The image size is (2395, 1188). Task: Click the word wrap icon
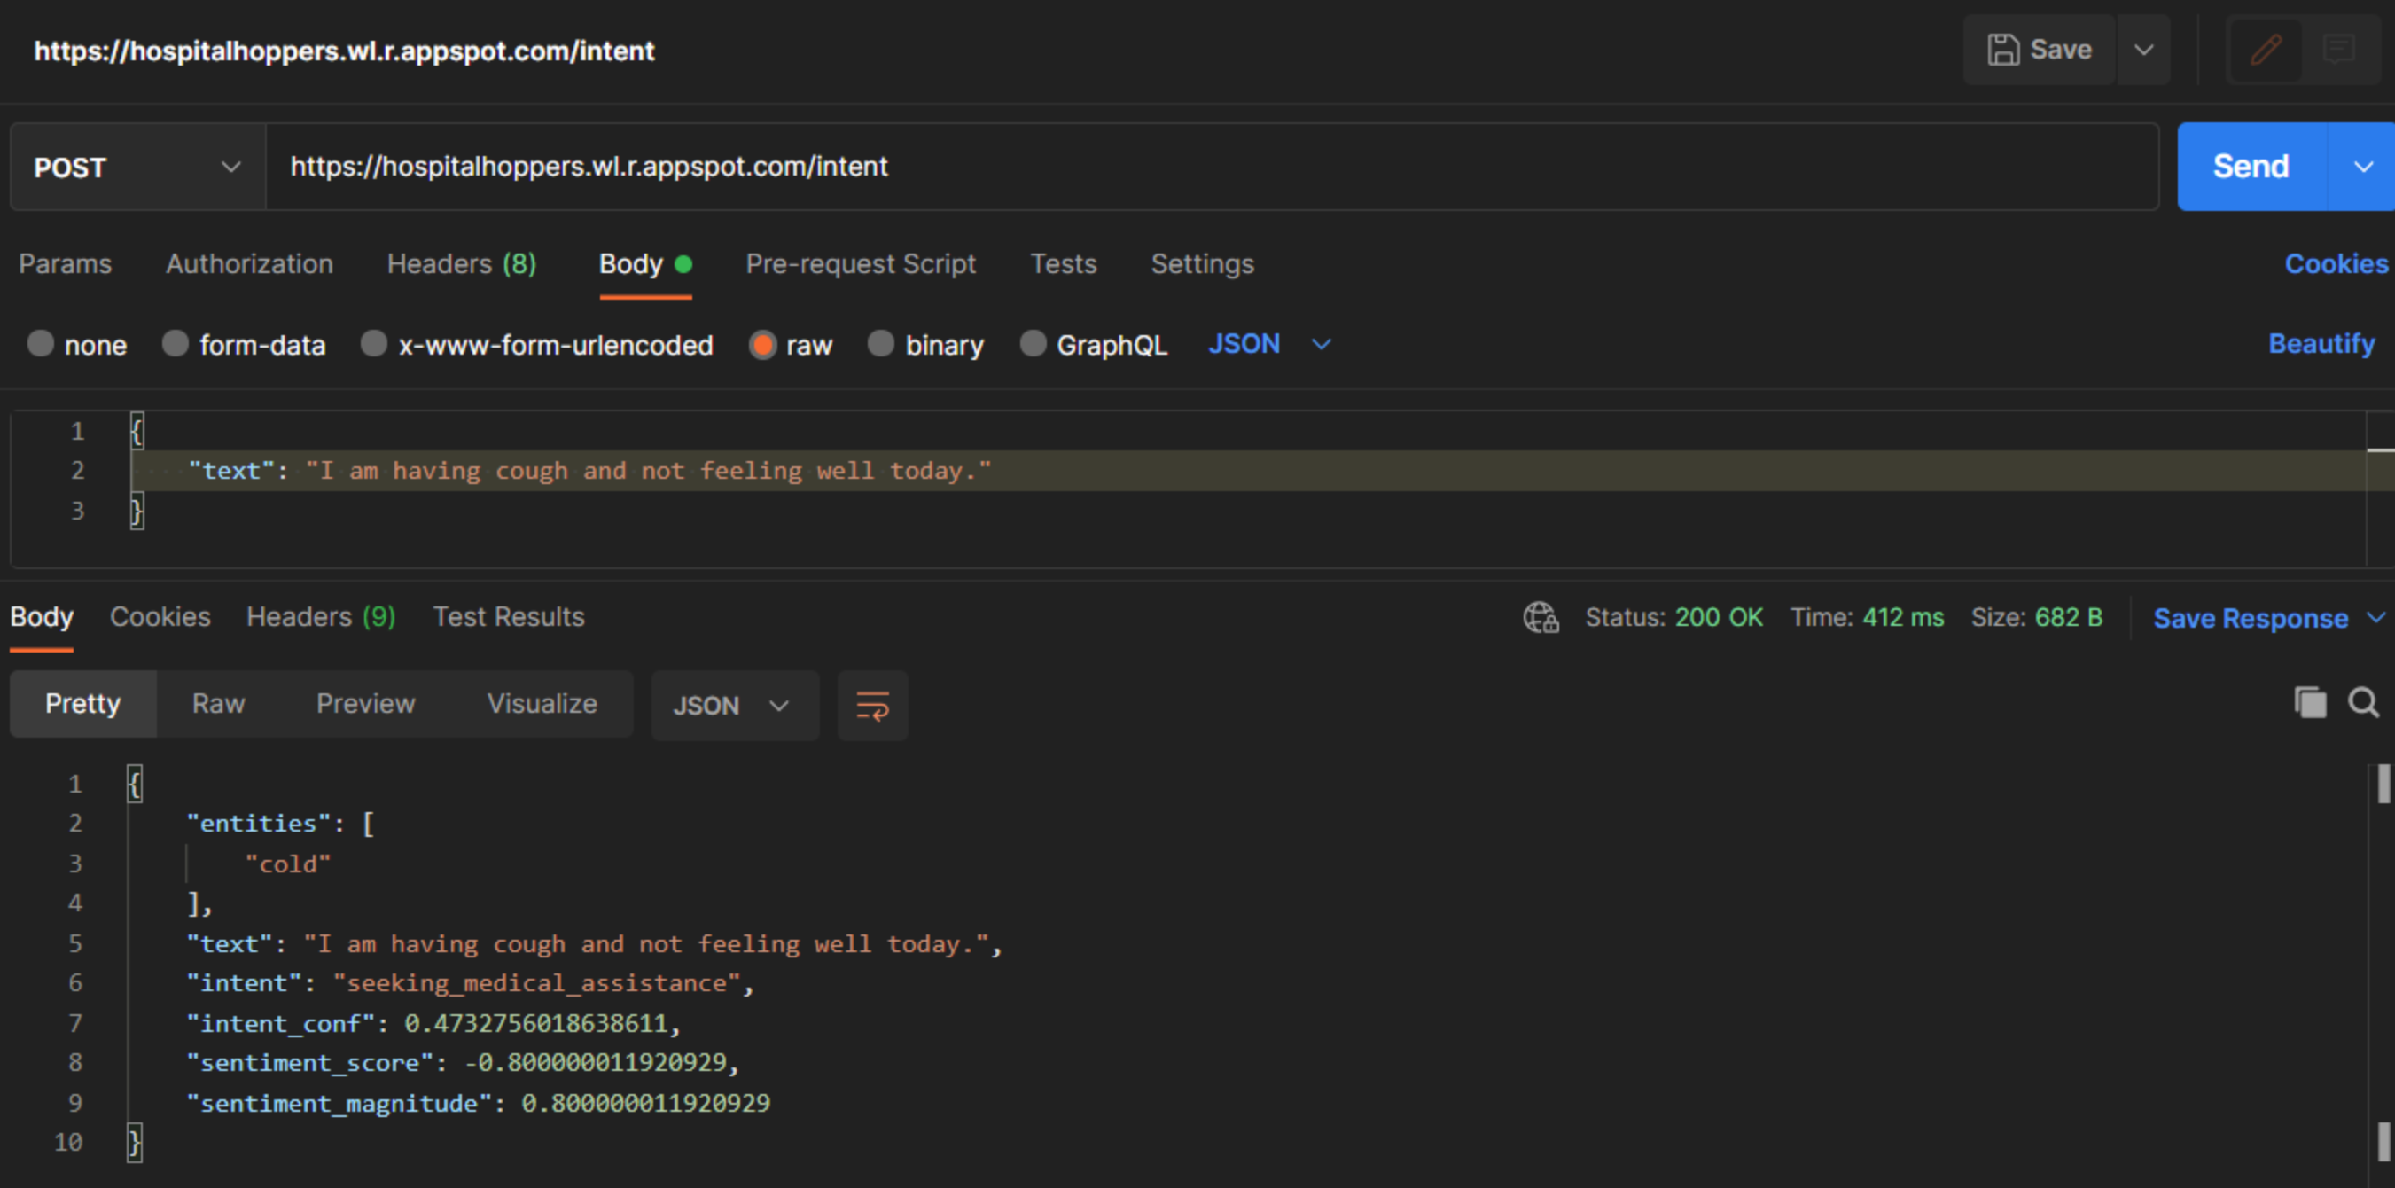click(871, 706)
